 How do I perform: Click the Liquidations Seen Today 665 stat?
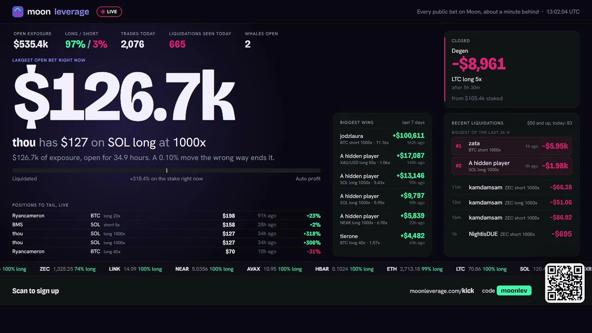200,40
